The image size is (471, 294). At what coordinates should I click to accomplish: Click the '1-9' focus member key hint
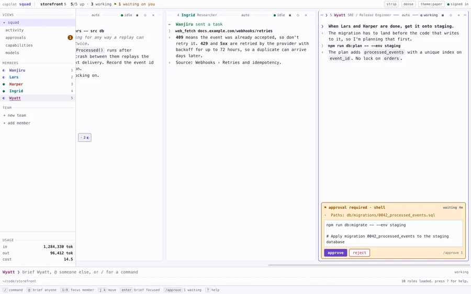pyautogui.click(x=64, y=290)
